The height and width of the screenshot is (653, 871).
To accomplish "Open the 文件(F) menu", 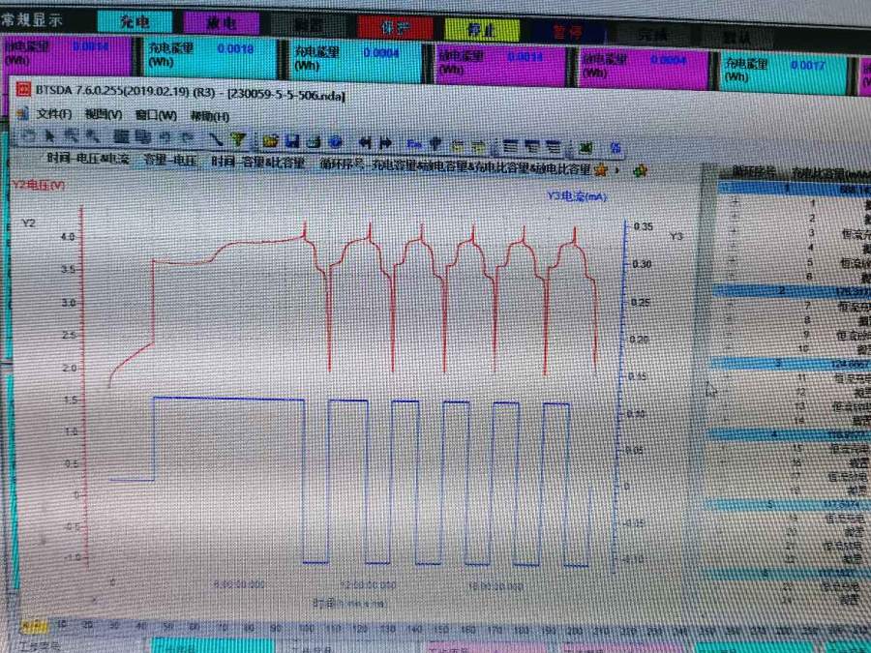I will pos(54,114).
